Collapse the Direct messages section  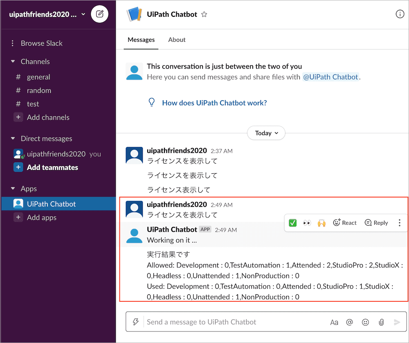(13, 139)
